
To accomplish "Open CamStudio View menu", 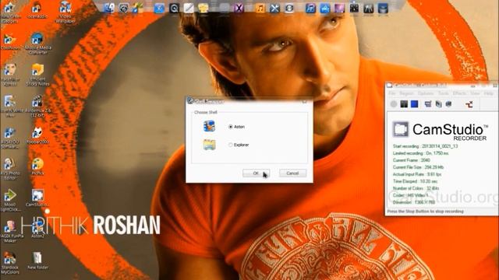I will [475, 93].
